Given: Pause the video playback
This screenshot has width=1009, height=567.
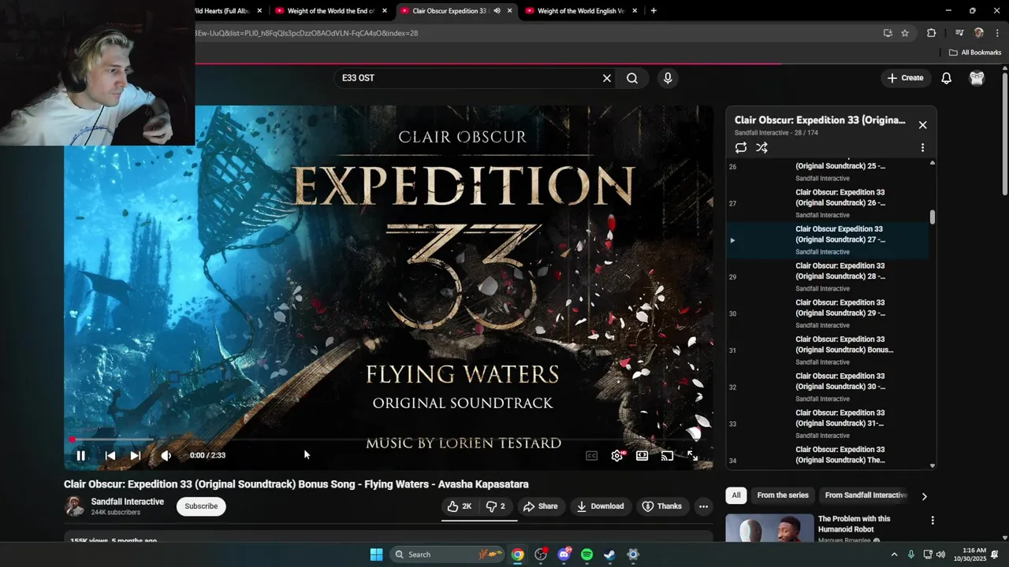Looking at the screenshot, I should click(80, 455).
